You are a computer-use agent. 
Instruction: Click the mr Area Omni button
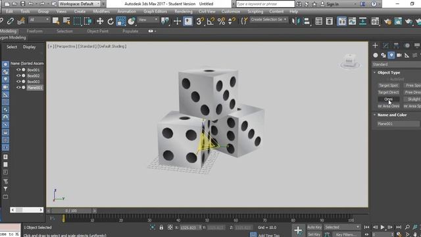[x=388, y=106]
